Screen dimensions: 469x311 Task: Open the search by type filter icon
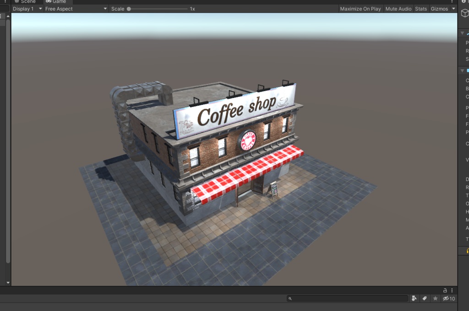tap(414, 298)
